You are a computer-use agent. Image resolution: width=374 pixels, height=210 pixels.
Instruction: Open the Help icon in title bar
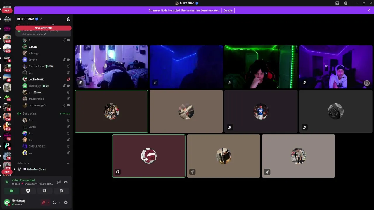[x=346, y=3]
